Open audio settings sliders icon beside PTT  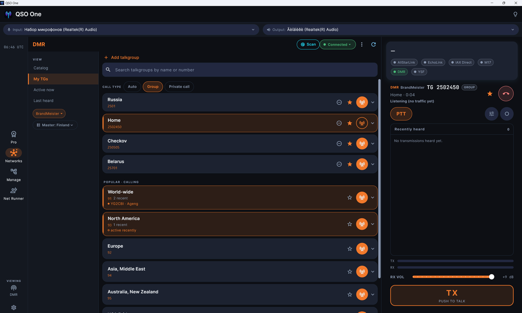coord(491,114)
